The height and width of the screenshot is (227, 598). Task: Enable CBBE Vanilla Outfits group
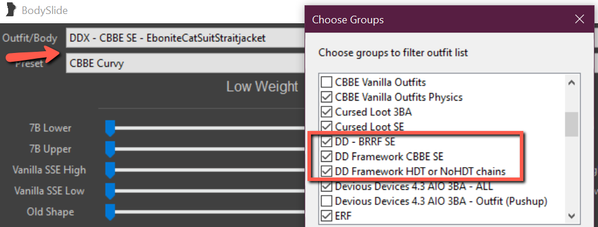pyautogui.click(x=326, y=81)
